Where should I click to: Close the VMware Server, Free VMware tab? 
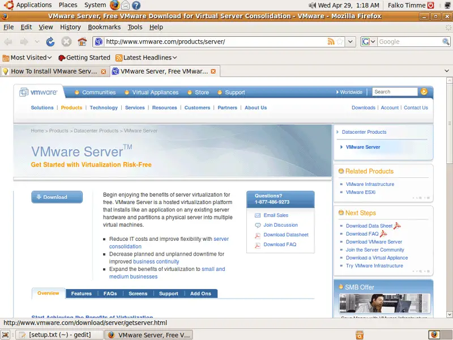(x=213, y=71)
